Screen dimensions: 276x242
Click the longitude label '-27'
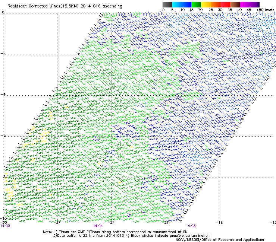[57, 223]
